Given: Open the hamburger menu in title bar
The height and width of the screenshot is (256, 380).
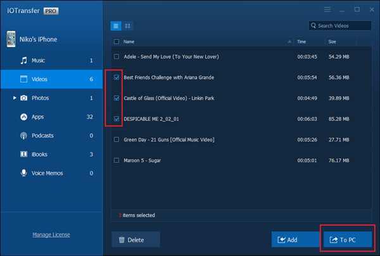Looking at the screenshot, I should click(327, 10).
